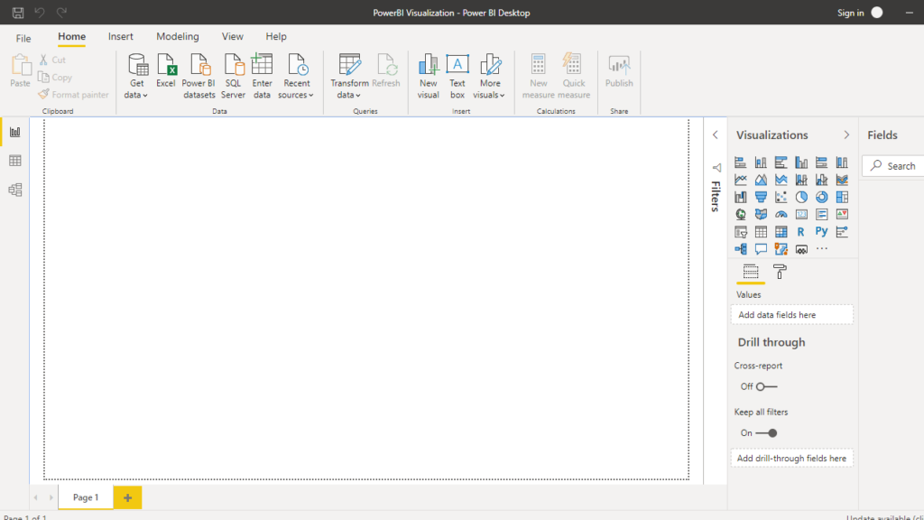Select the pie chart visualization
The width and height of the screenshot is (924, 520).
[801, 197]
